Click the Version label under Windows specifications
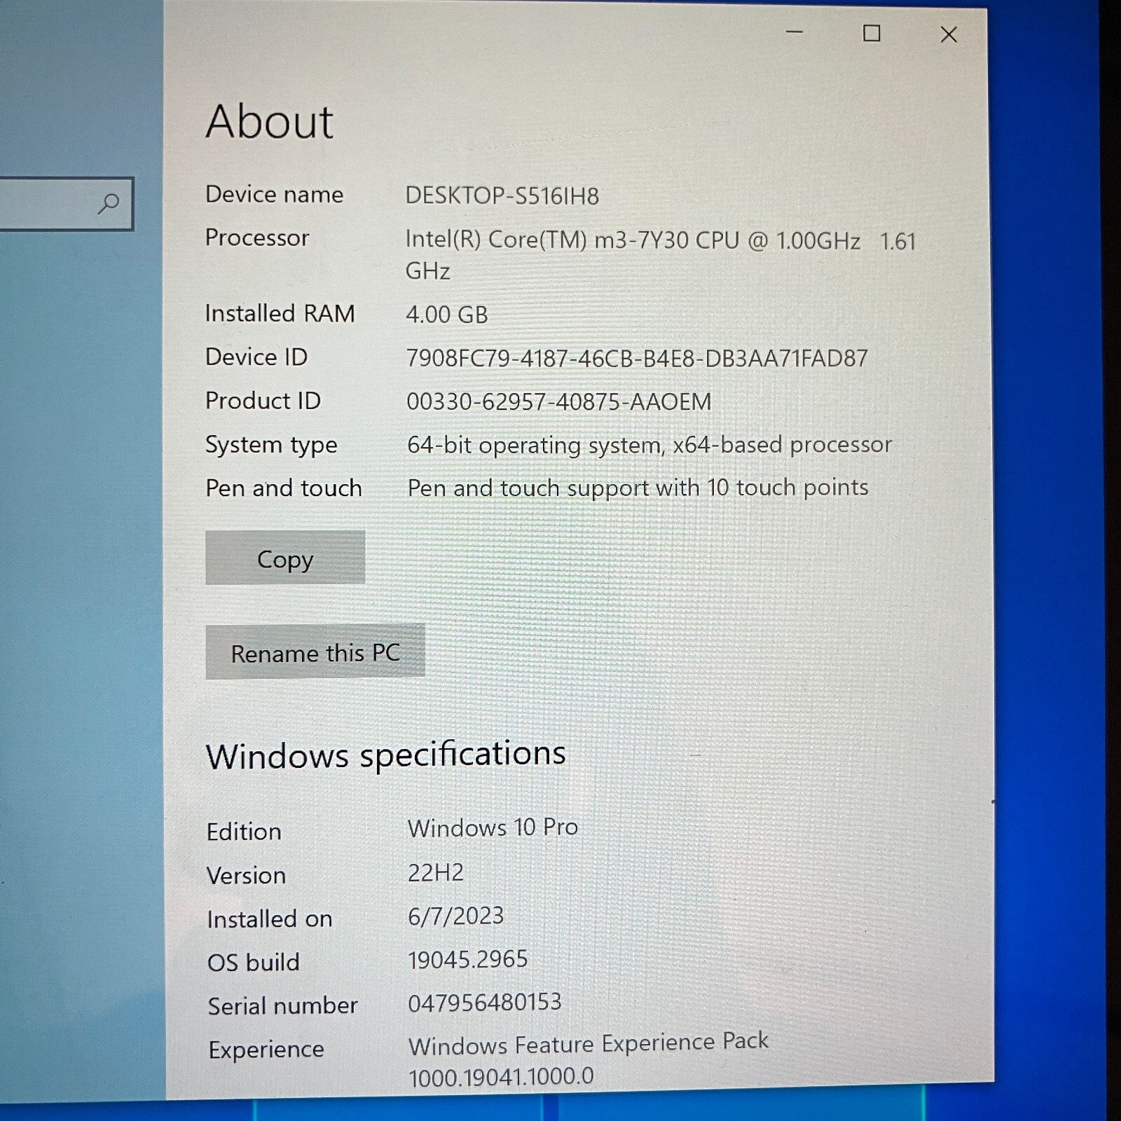This screenshot has height=1121, width=1121. [247, 876]
